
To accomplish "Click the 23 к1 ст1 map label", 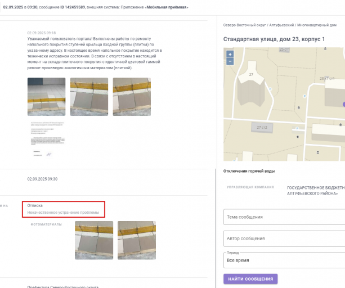I will (x=327, y=79).
